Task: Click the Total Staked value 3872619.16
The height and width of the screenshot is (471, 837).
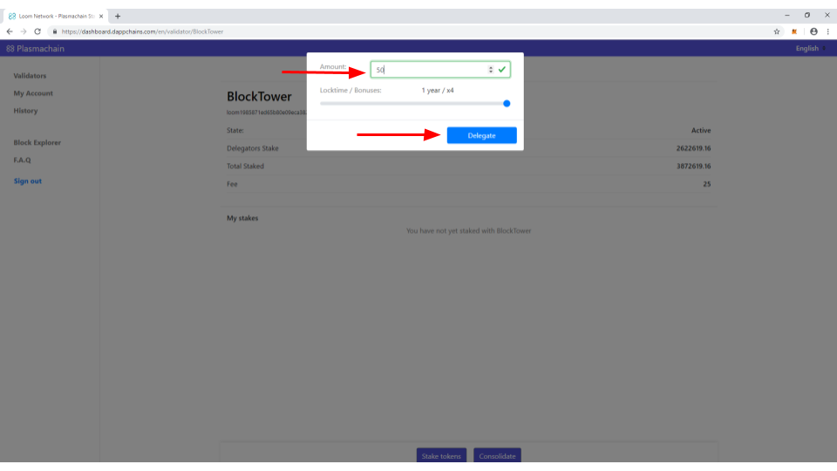Action: (x=693, y=166)
